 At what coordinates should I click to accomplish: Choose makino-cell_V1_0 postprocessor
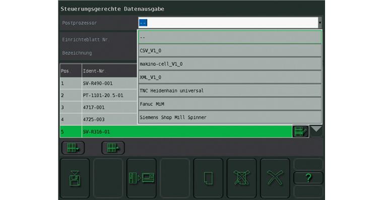pyautogui.click(x=230, y=64)
